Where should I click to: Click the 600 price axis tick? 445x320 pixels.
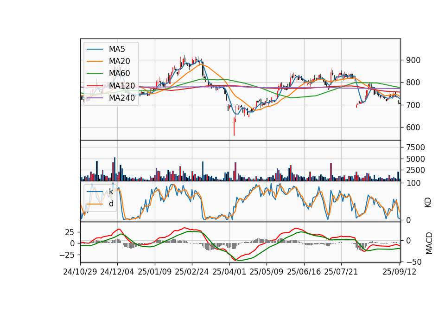coord(413,128)
